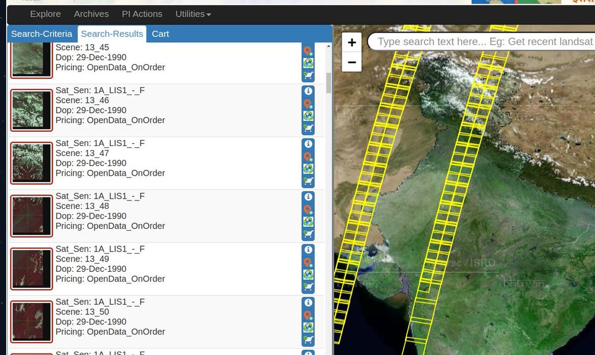Click the results list scrollbar up arrow

(x=328, y=47)
